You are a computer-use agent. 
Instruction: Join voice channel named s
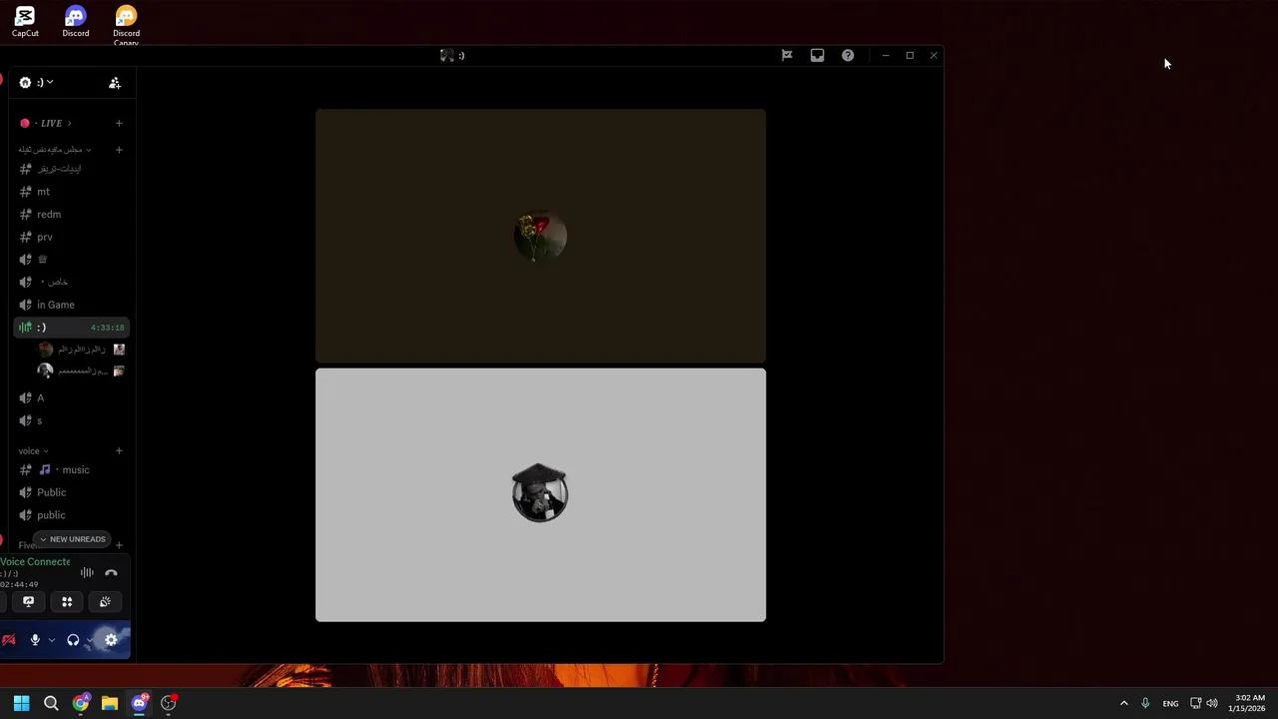[x=70, y=420]
